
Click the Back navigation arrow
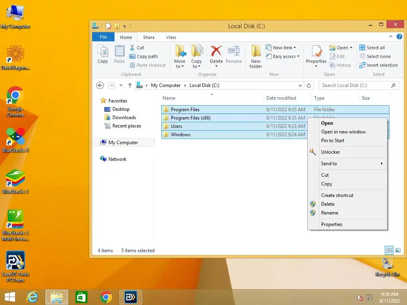click(x=100, y=85)
